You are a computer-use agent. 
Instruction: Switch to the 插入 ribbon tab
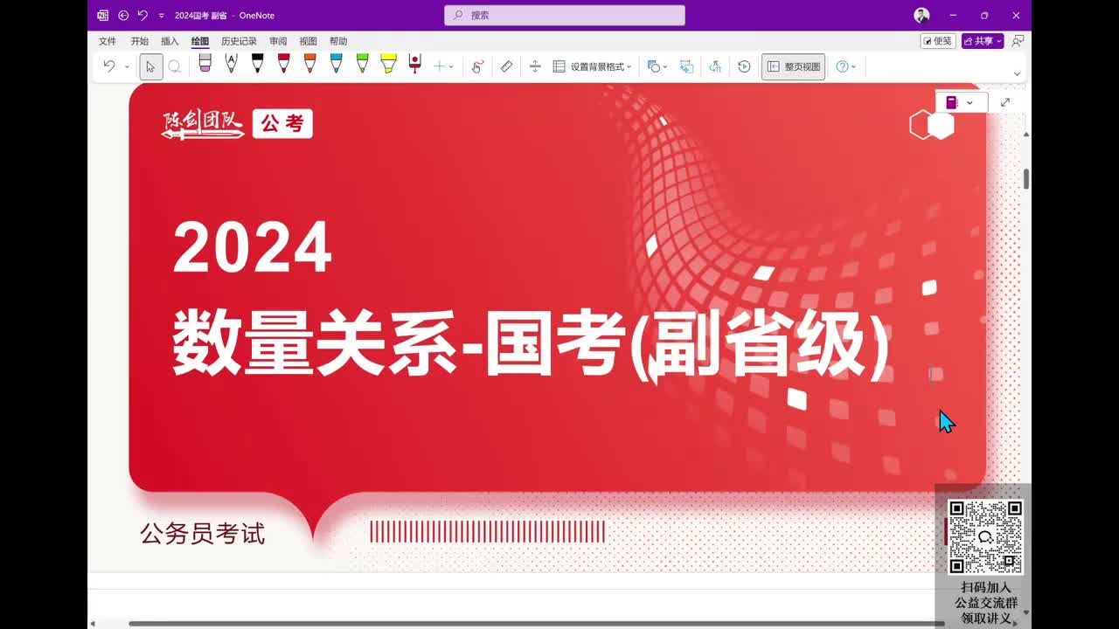pyautogui.click(x=170, y=41)
